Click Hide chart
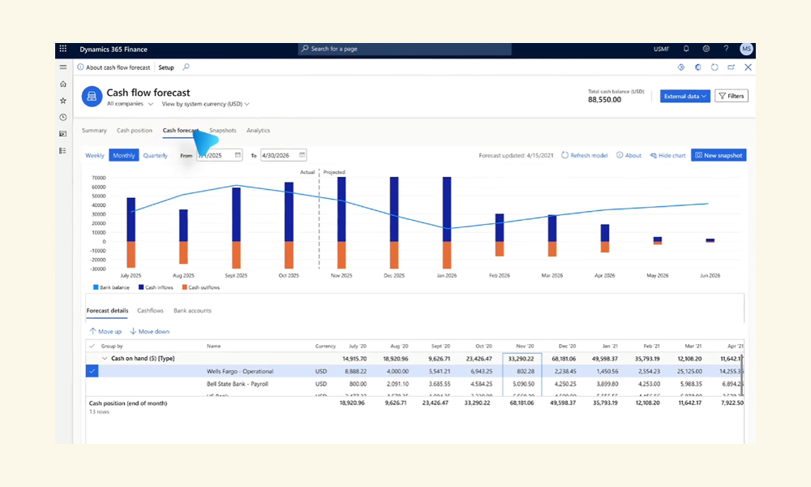 click(x=667, y=155)
